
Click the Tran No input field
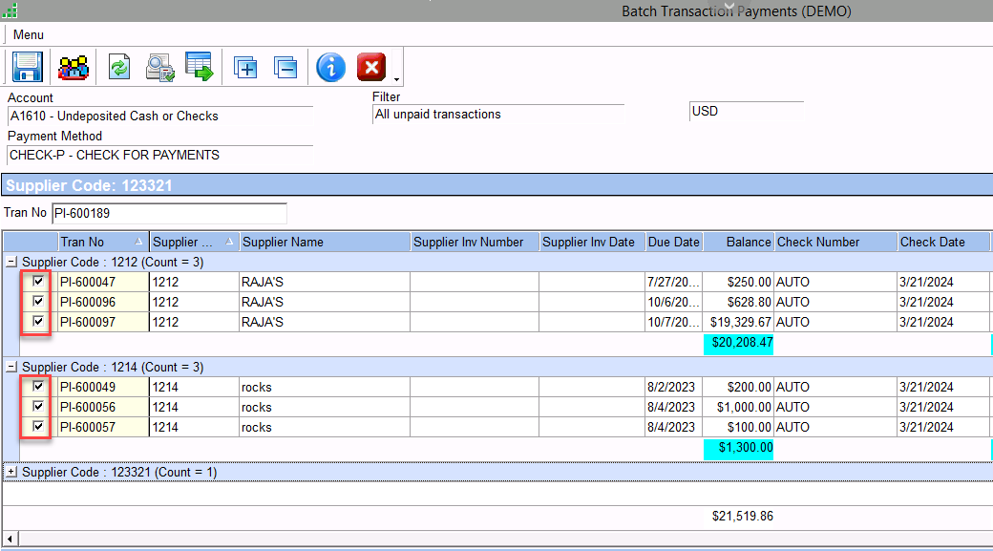[x=168, y=213]
